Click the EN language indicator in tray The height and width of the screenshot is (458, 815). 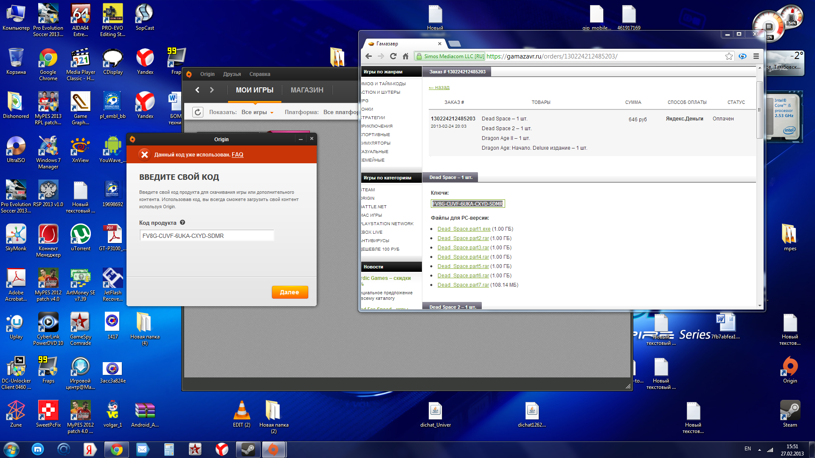click(748, 449)
